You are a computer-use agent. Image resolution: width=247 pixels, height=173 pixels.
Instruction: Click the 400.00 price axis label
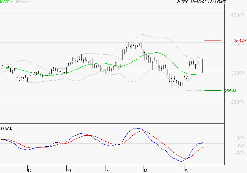(238, 15)
